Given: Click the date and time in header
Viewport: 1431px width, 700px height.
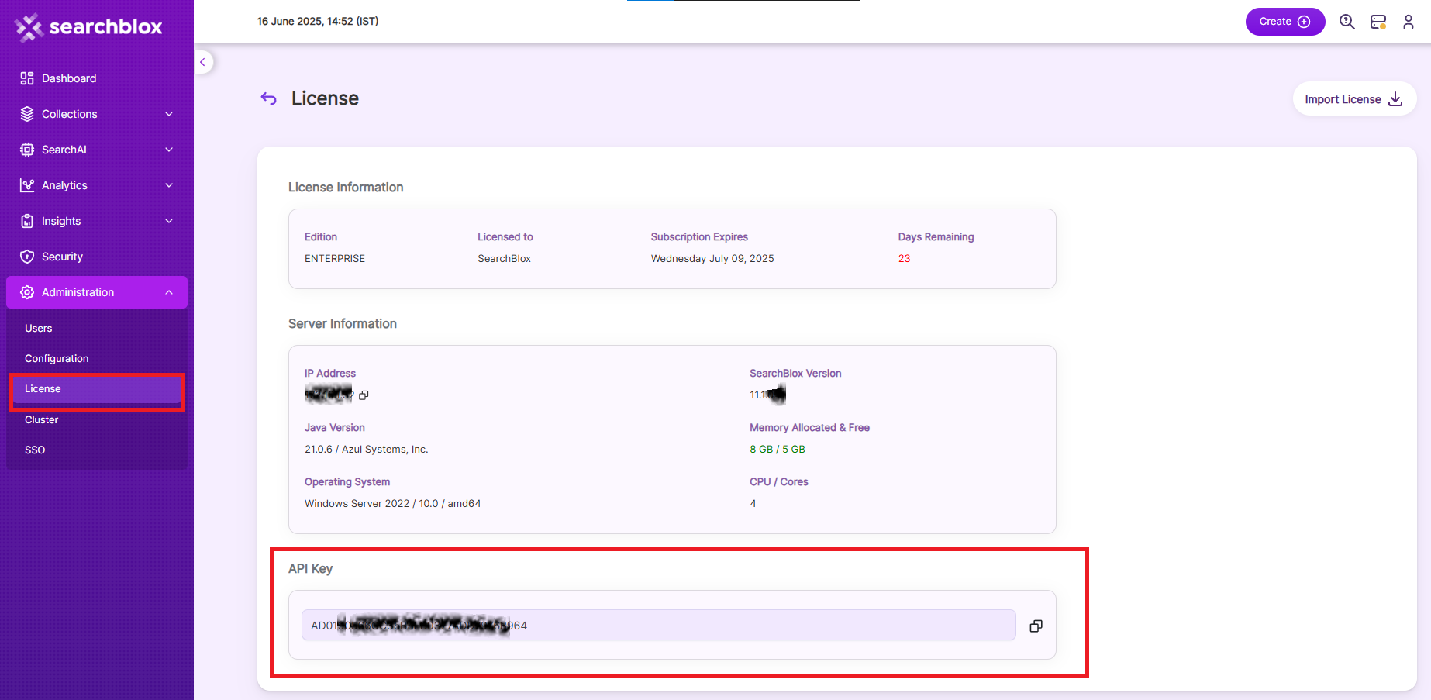Looking at the screenshot, I should click(318, 21).
